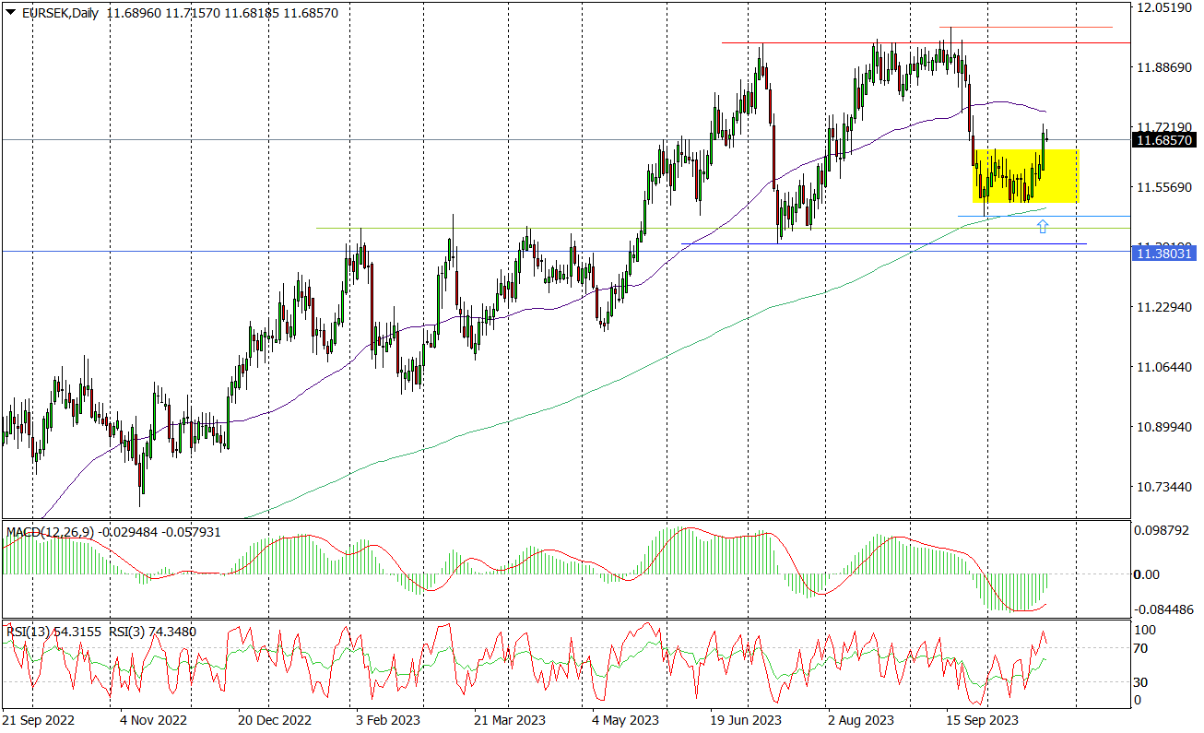The width and height of the screenshot is (1204, 733).
Task: Click price axis value 11.55690
Action: [1163, 187]
